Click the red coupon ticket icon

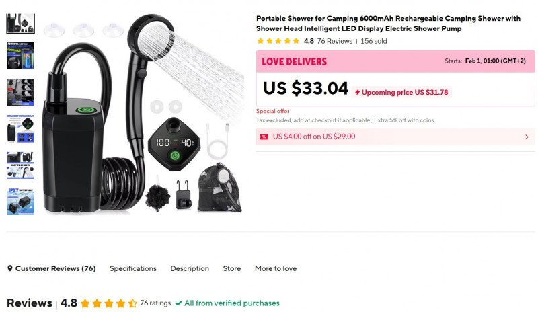(264, 136)
